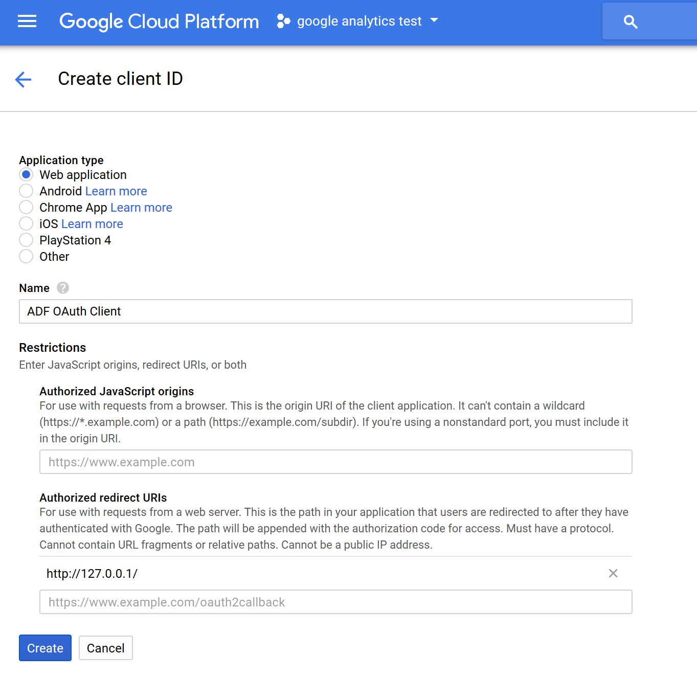697x677 pixels.
Task: Click the http://127.0.0.1/ URI entry
Action: coord(92,573)
